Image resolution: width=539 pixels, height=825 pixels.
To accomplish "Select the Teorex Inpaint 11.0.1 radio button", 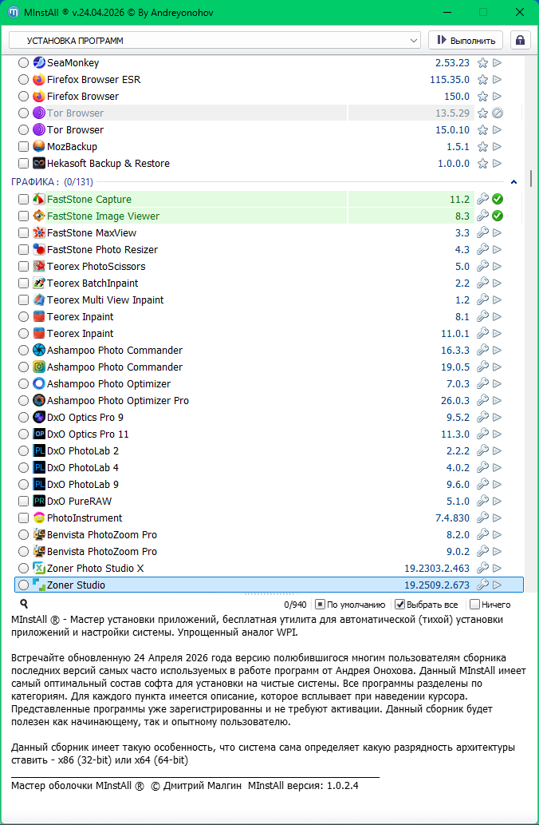I will [x=23, y=334].
